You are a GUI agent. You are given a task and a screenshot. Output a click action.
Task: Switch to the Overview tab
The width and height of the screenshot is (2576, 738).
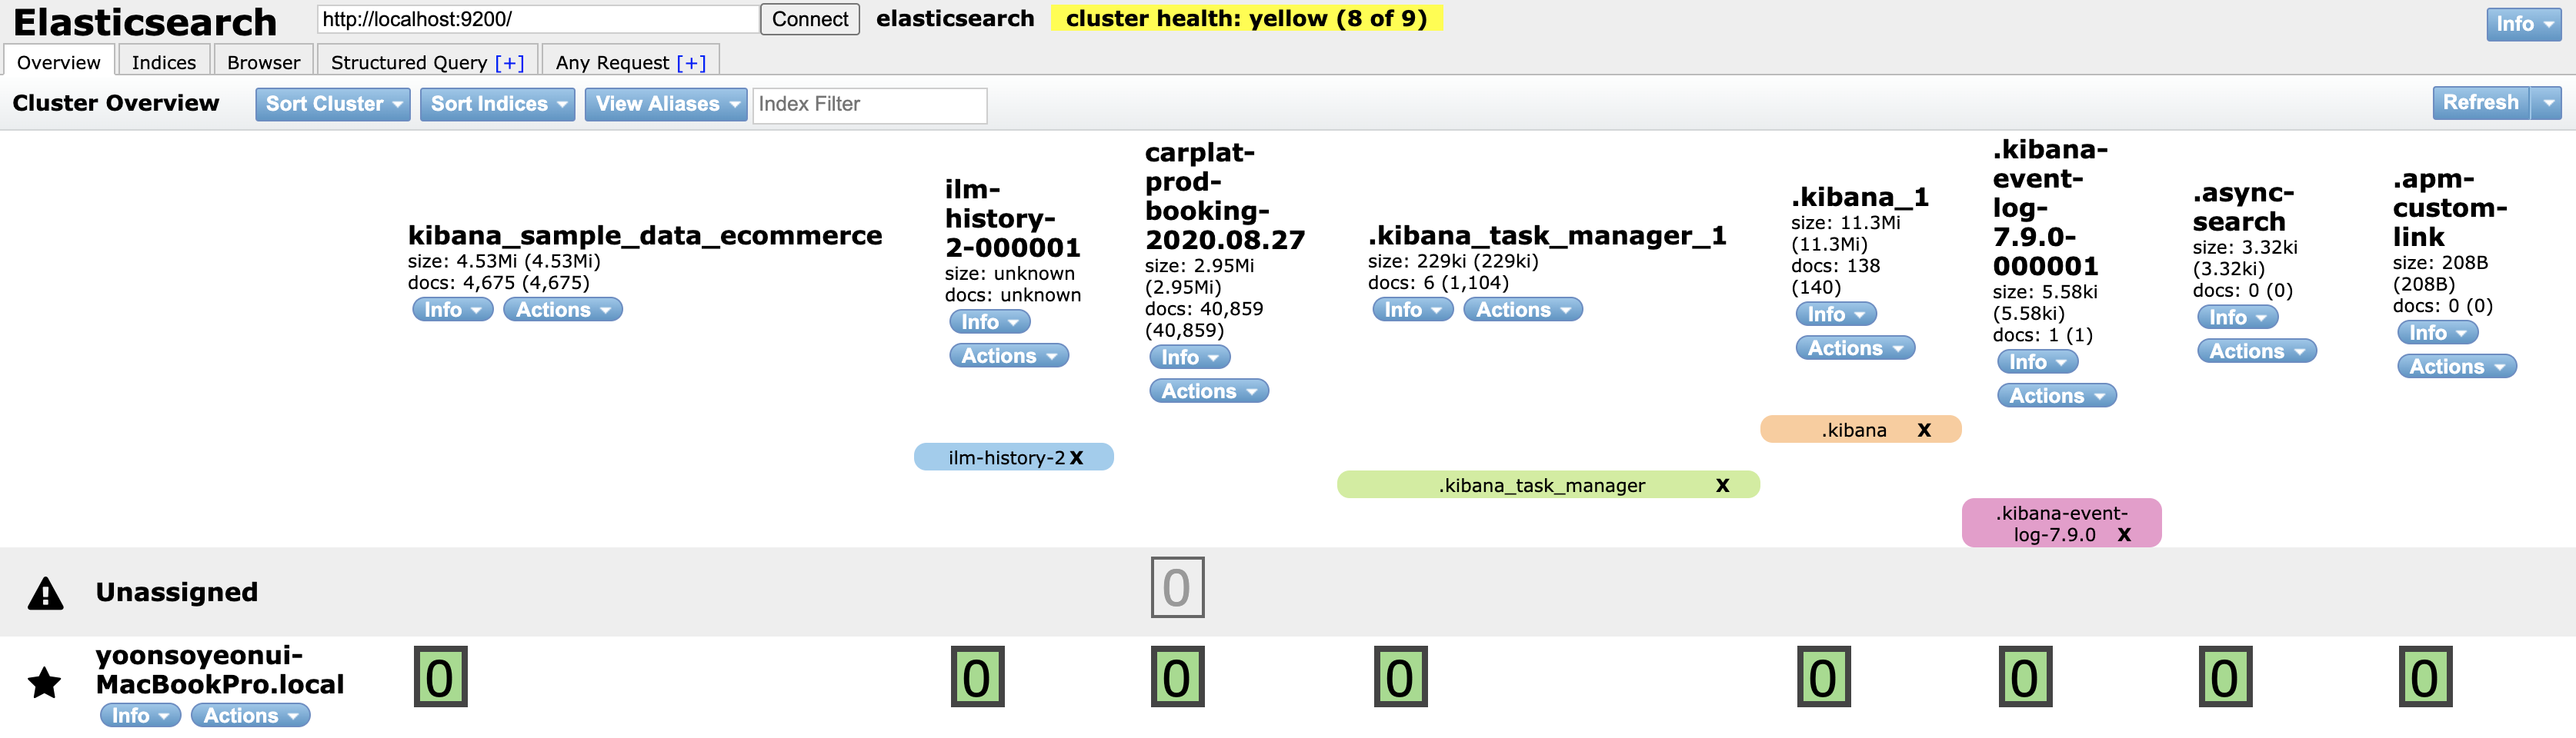click(58, 62)
